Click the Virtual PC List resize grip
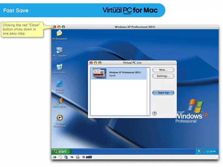 (175, 117)
